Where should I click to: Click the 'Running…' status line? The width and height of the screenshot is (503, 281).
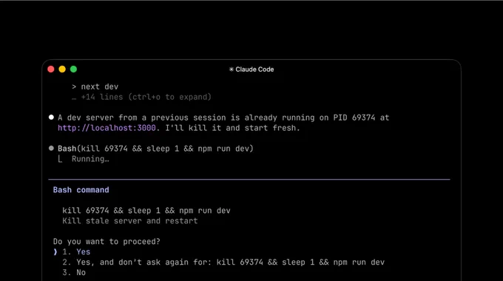(x=90, y=159)
